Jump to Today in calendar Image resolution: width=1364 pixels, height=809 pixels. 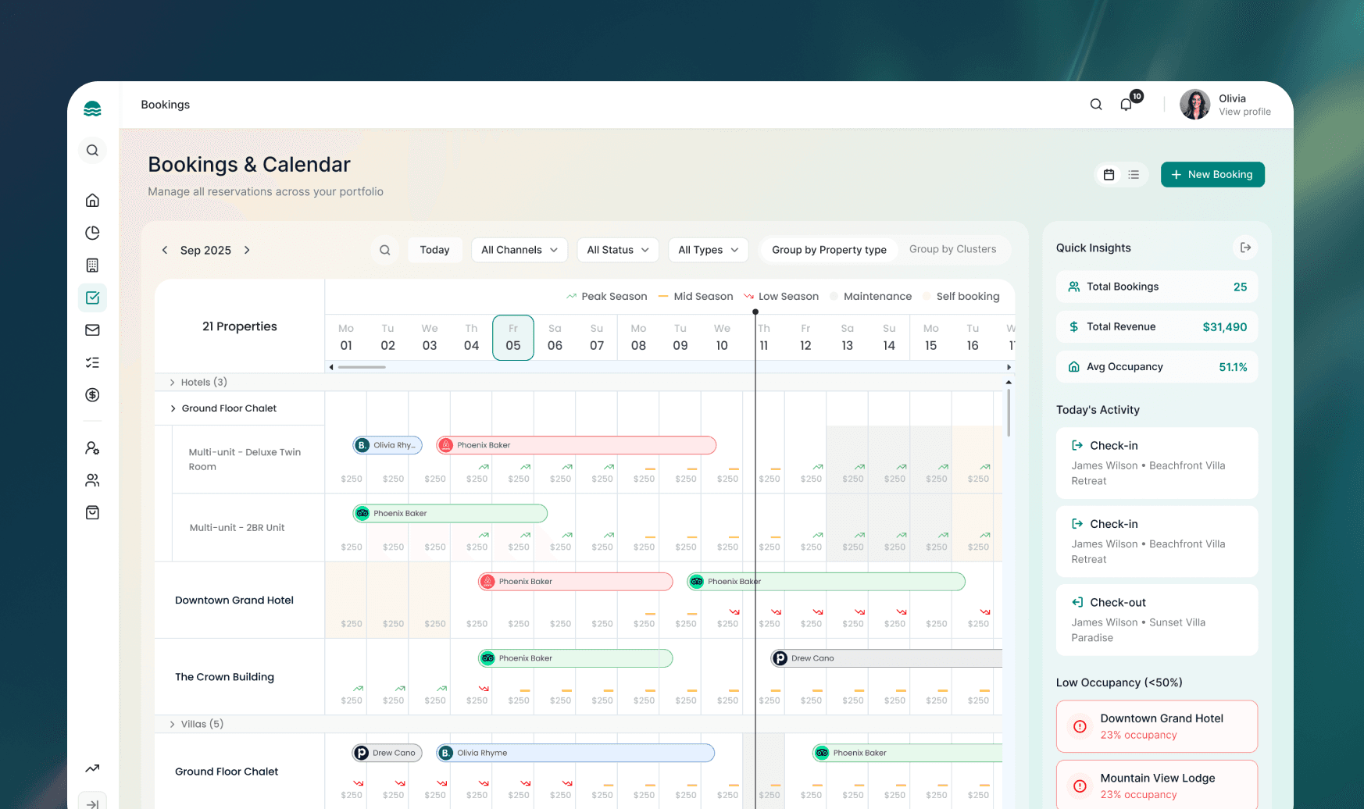pos(434,250)
